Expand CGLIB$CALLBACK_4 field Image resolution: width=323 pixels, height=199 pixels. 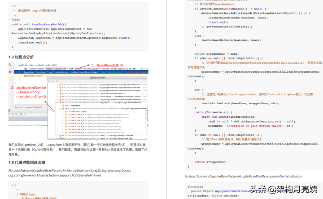(63, 126)
